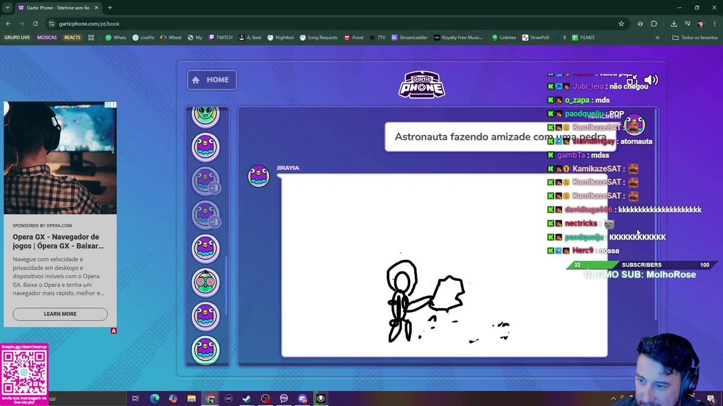
Task: Open a new browser tab
Action: [x=110, y=7]
